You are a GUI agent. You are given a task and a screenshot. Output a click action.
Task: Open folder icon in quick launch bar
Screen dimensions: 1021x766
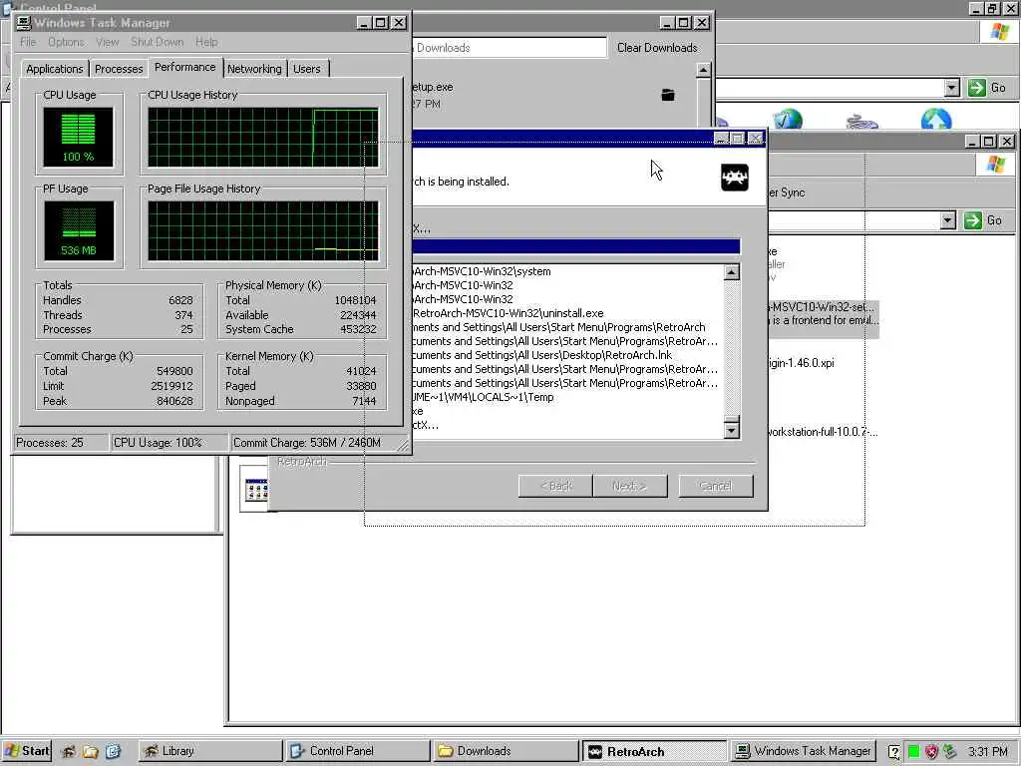90,751
